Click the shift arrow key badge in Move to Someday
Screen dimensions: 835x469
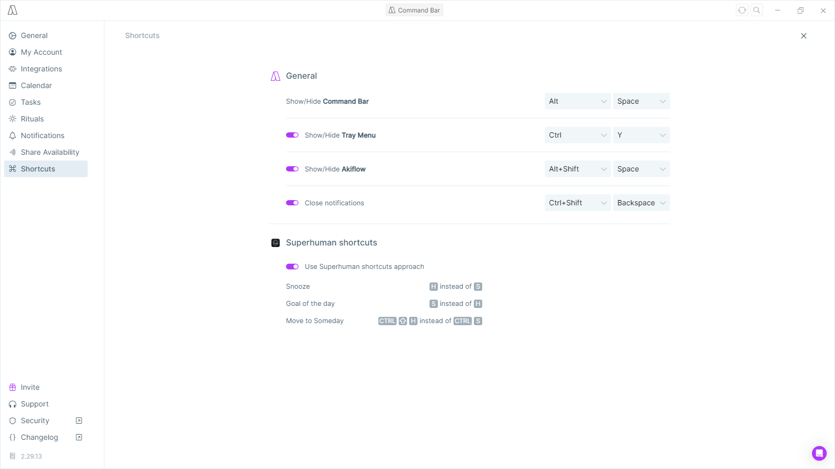point(403,321)
